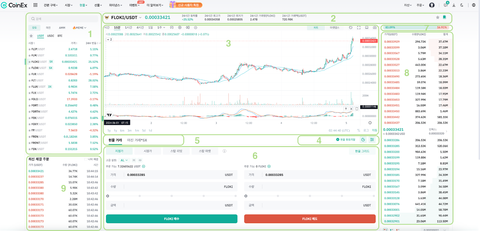Open the chart indicators icon
This screenshot has width=480, height=231.
coord(172,28)
